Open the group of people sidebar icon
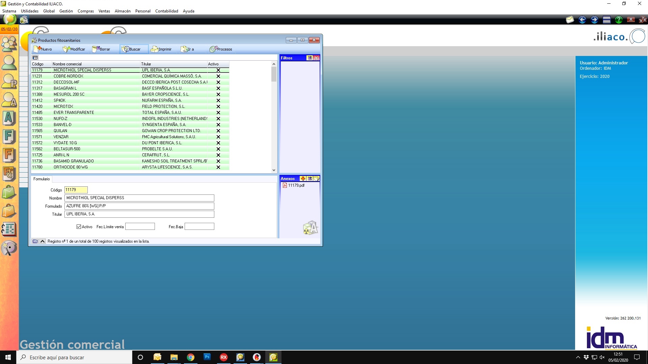Image resolution: width=648 pixels, height=364 pixels. pos(9,43)
